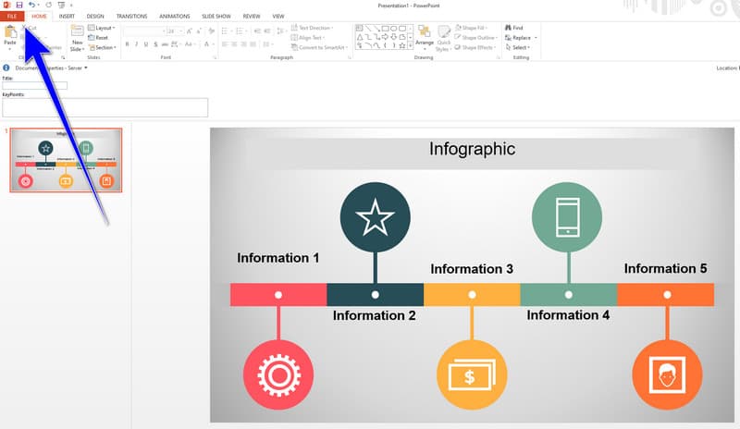This screenshot has height=429, width=740.
Task: Toggle Text Shadow formatting
Action: pos(155,44)
